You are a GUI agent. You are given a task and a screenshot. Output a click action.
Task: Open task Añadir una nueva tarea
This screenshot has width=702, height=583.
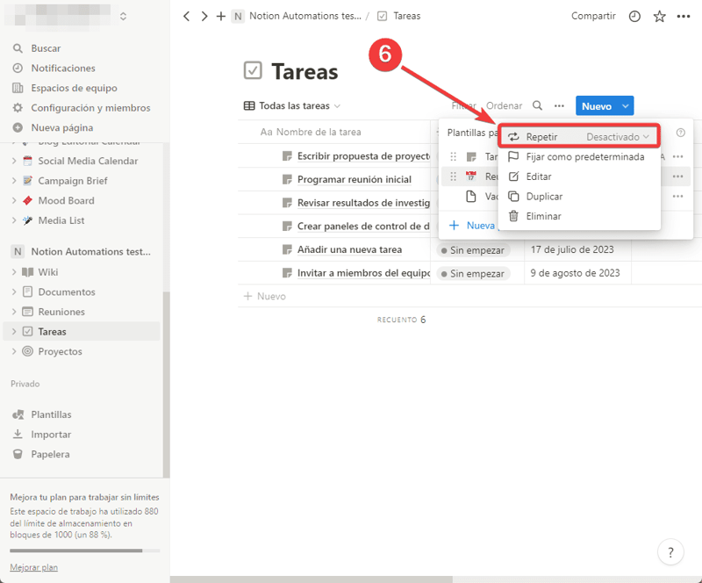[x=349, y=249]
